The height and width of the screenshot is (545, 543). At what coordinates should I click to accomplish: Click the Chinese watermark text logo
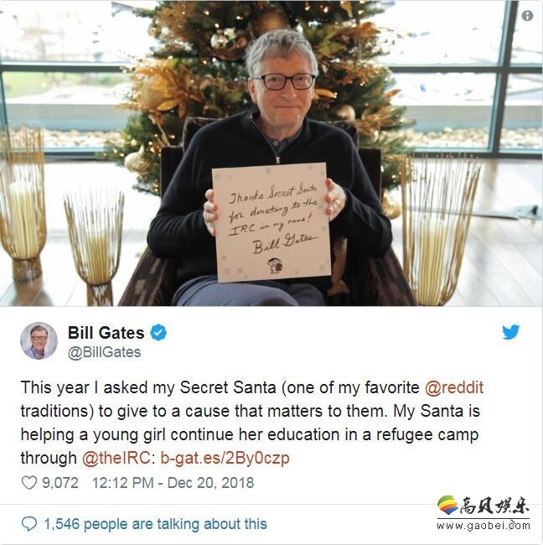click(494, 506)
